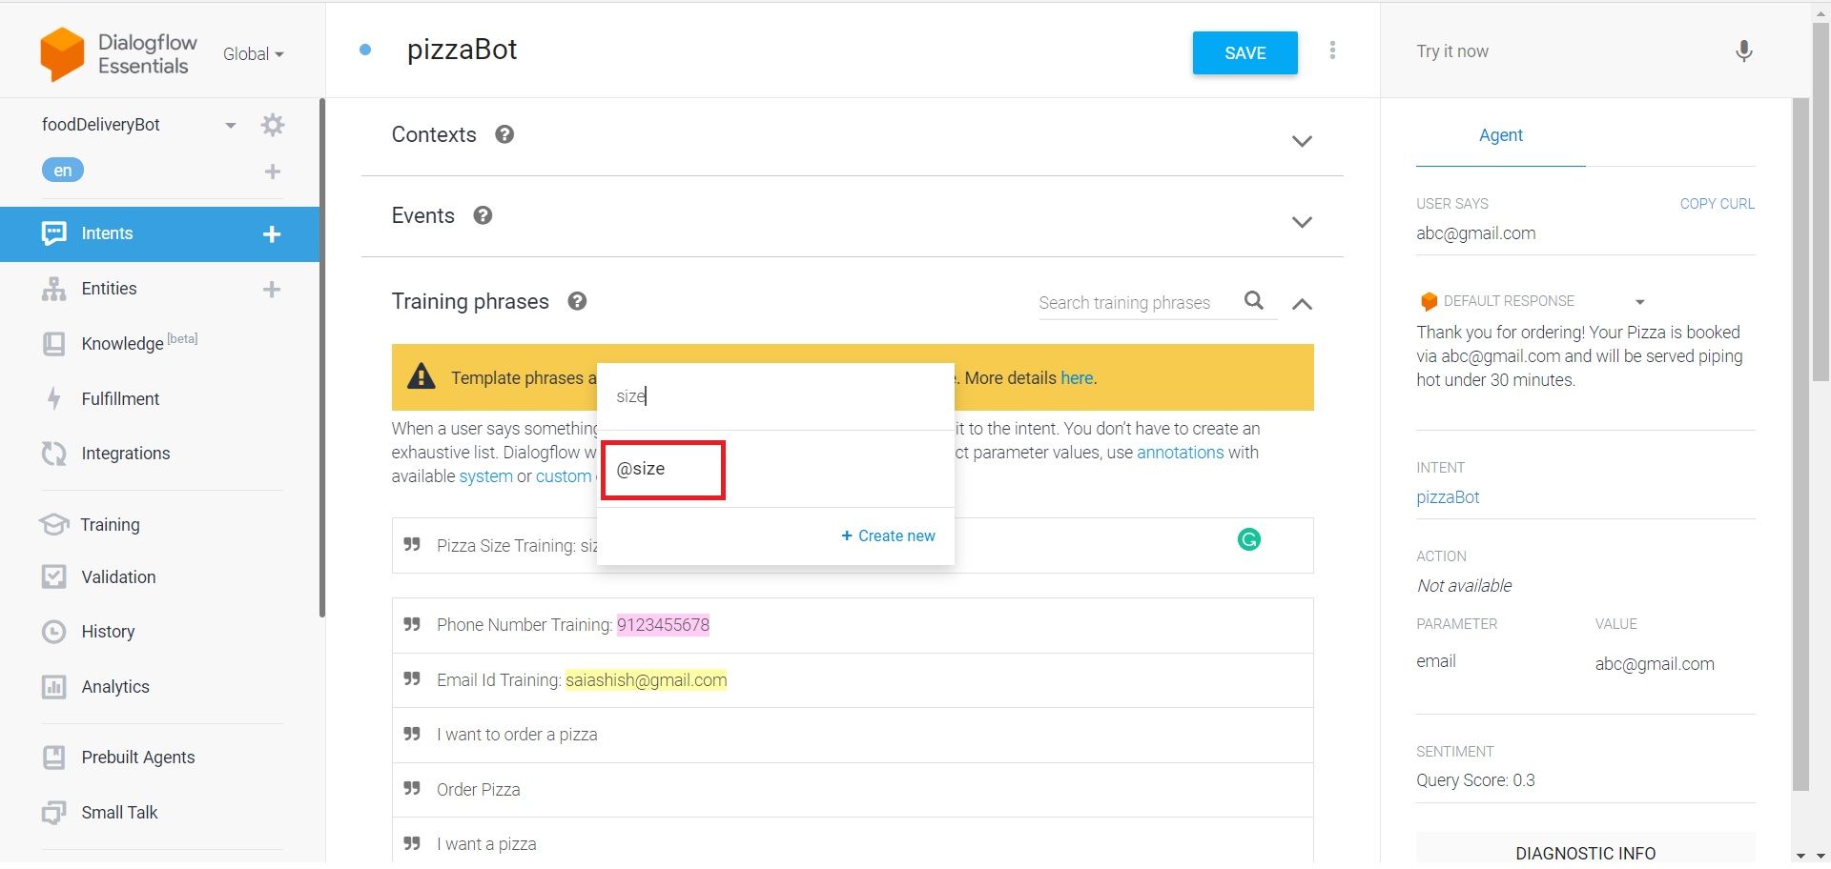Switch to the Agent tab
This screenshot has height=869, width=1831.
[1500, 135]
